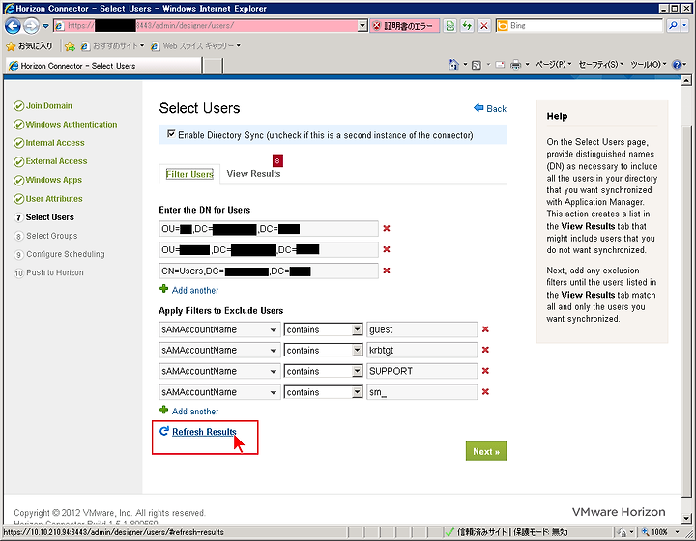
Task: Open the Tools (O) menu
Action: [649, 65]
